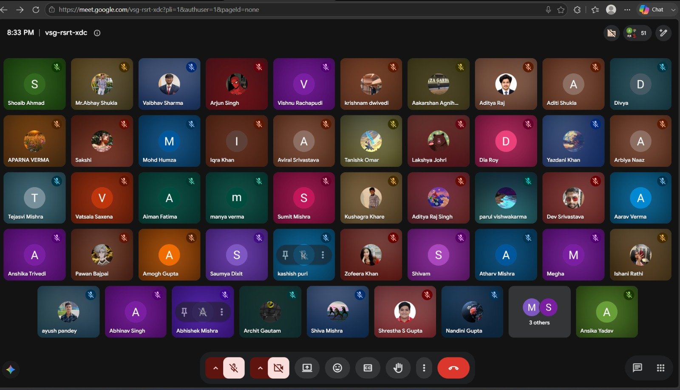Go forward in browser history
680x390 pixels.
click(20, 9)
